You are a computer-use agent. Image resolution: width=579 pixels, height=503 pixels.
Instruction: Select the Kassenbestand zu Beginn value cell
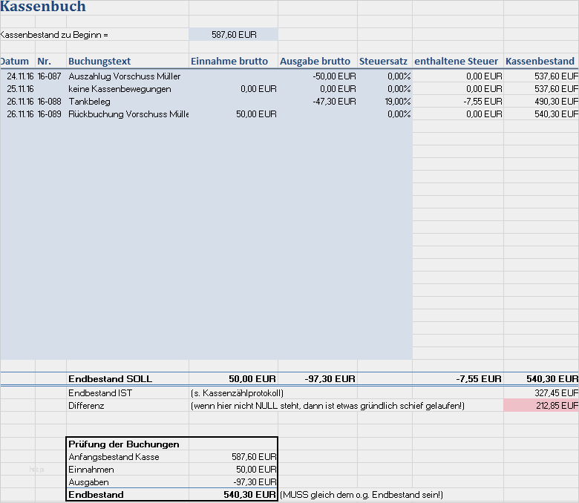pos(233,34)
